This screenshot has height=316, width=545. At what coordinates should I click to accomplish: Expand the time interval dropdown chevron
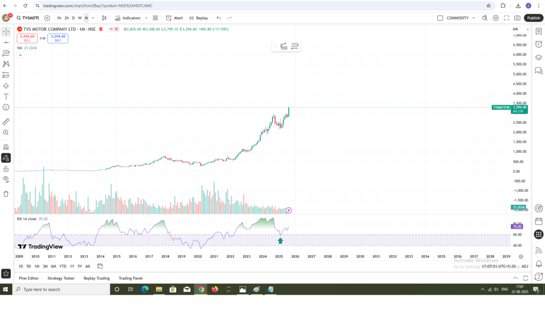coord(93,18)
